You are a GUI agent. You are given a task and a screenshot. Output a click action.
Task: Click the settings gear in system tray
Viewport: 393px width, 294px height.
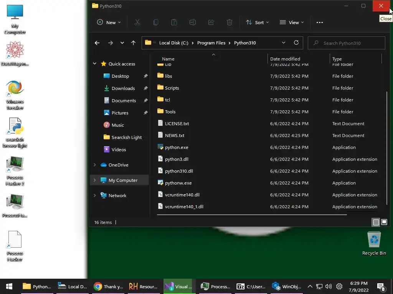[x=339, y=286]
